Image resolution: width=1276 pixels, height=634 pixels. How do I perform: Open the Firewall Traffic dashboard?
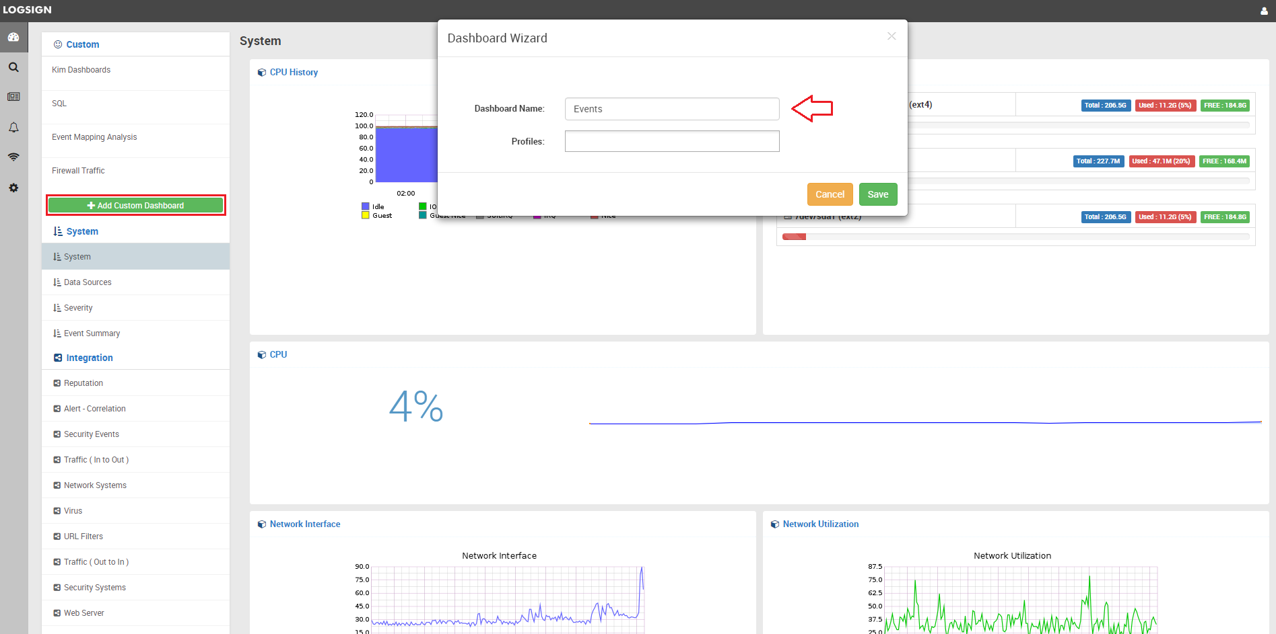pos(78,170)
